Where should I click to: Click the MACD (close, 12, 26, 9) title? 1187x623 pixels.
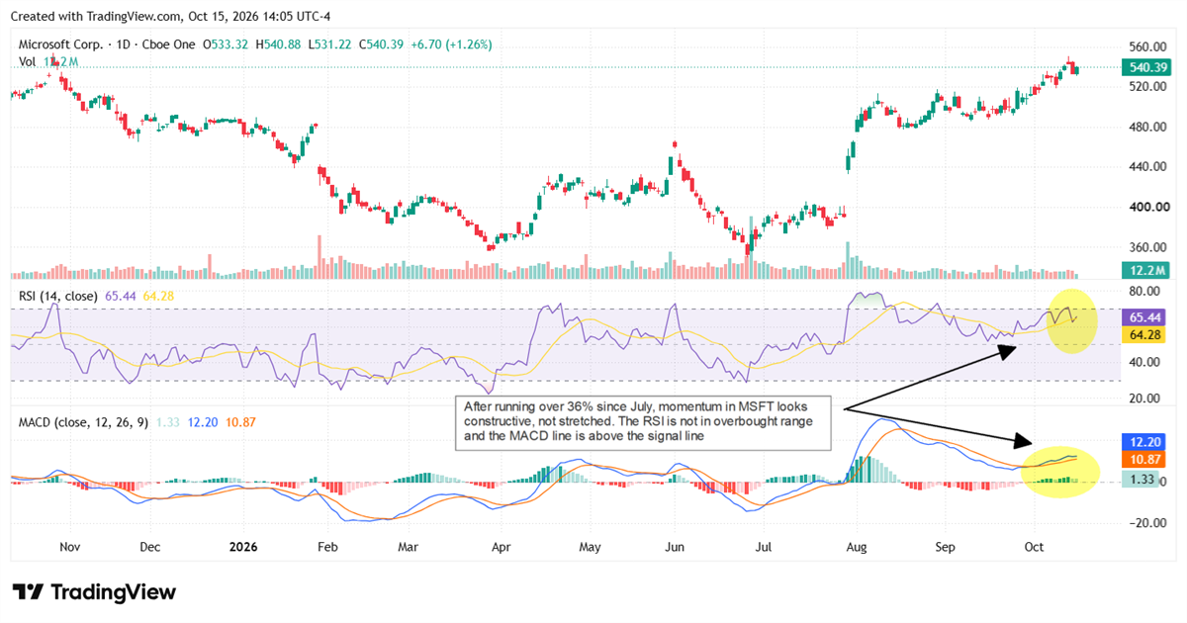coord(84,422)
